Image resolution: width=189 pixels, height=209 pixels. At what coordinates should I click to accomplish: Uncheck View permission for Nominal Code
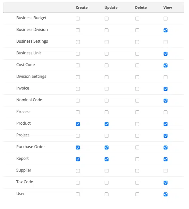[x=166, y=101]
